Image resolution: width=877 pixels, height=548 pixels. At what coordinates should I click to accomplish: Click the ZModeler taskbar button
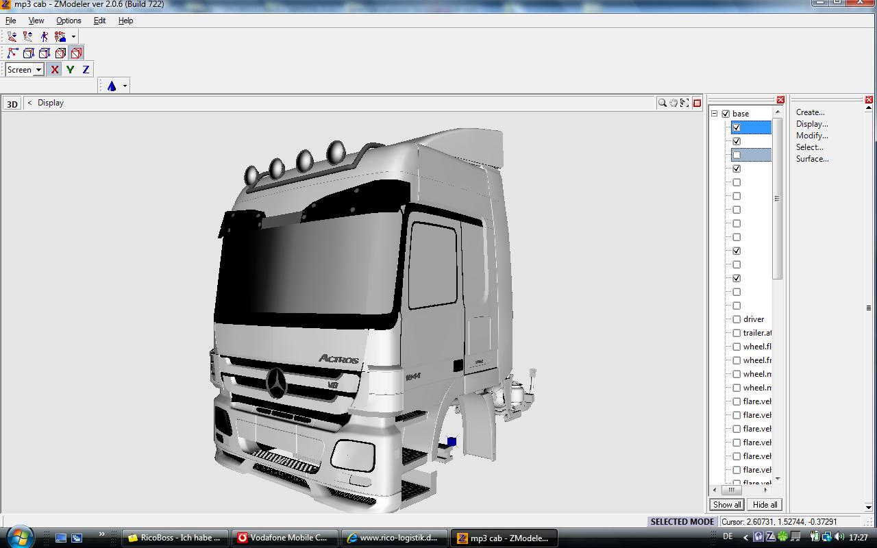pos(504,538)
